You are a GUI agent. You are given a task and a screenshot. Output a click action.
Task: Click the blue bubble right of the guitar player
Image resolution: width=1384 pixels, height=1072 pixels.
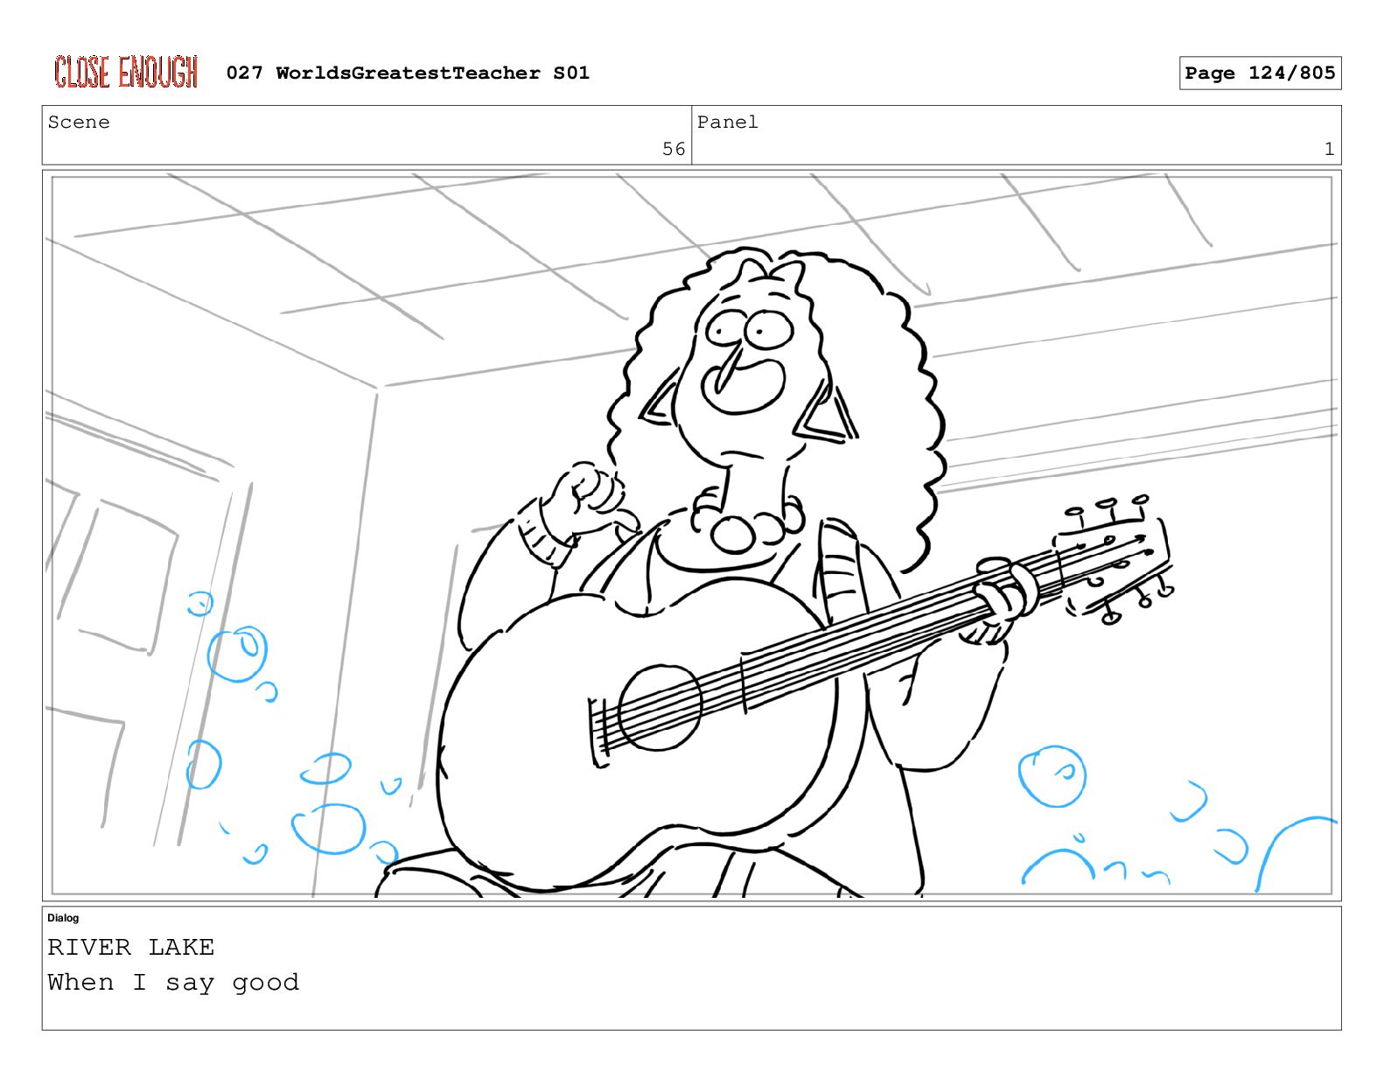1052,776
